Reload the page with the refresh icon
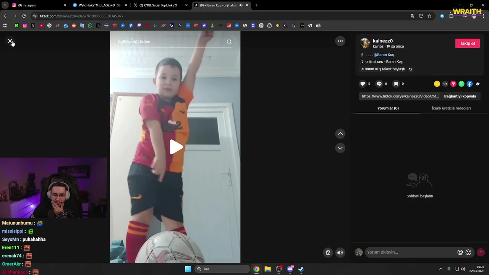The height and width of the screenshot is (275, 489). coord(24,16)
